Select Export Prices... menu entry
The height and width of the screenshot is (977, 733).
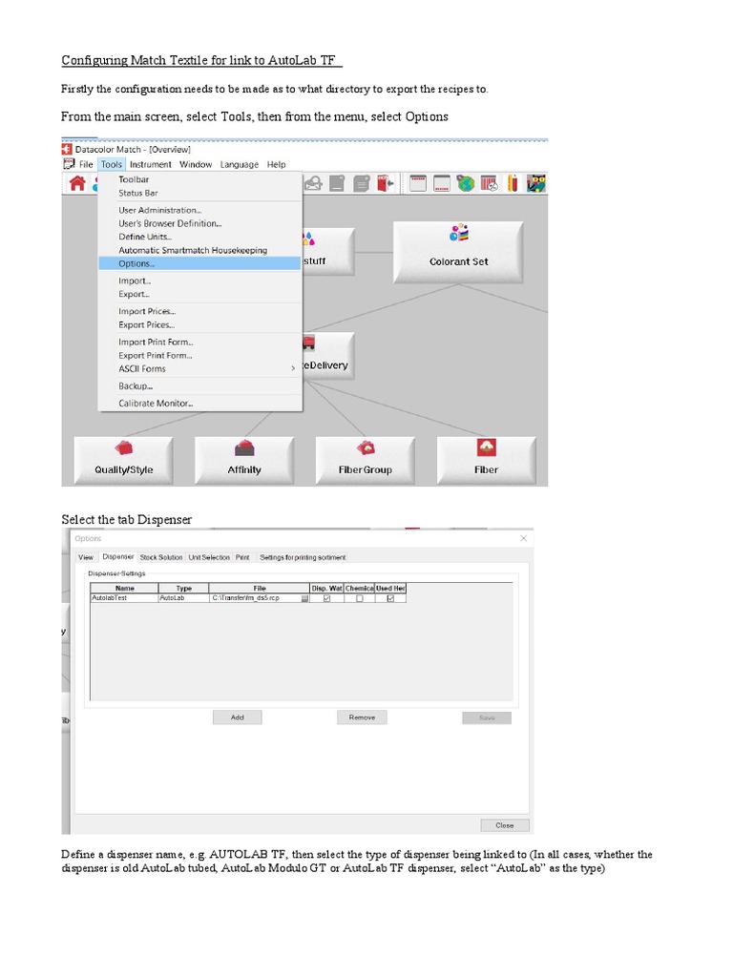[x=199, y=324]
